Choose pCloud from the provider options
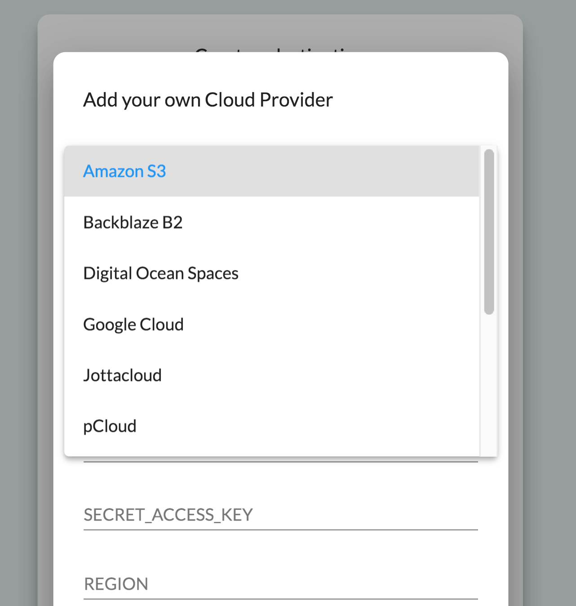 [x=109, y=426]
